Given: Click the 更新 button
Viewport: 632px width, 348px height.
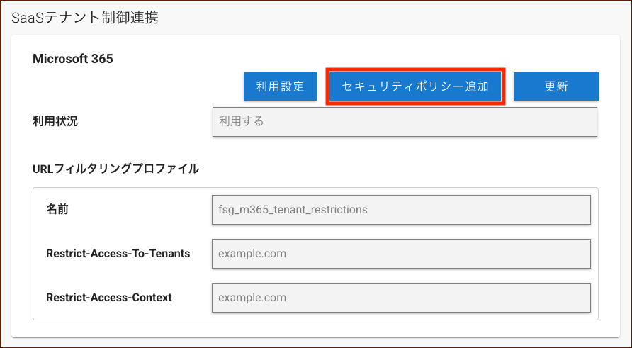Looking at the screenshot, I should (x=555, y=86).
